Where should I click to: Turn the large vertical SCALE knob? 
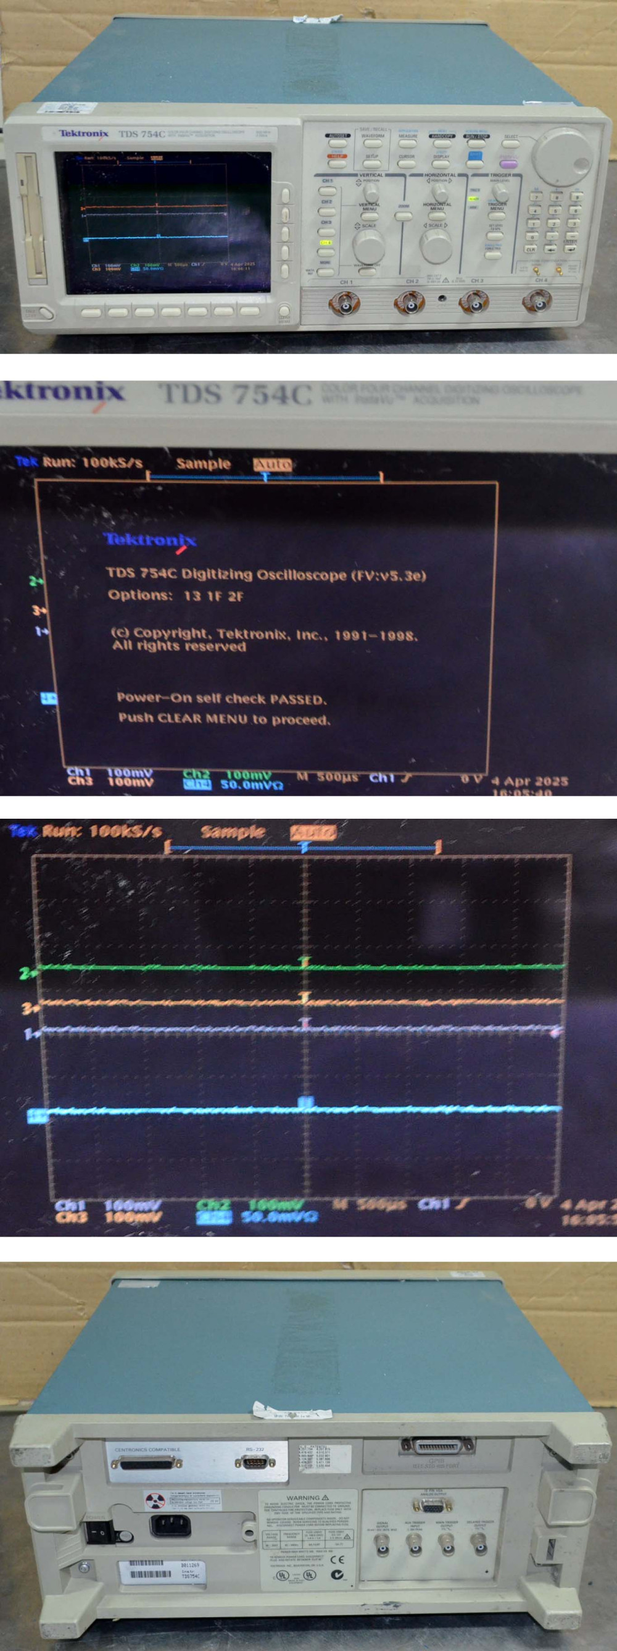[369, 247]
